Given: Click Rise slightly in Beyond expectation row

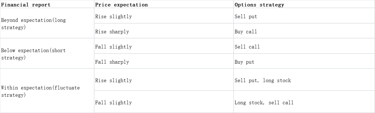Looking at the screenshot, I should point(113,17).
